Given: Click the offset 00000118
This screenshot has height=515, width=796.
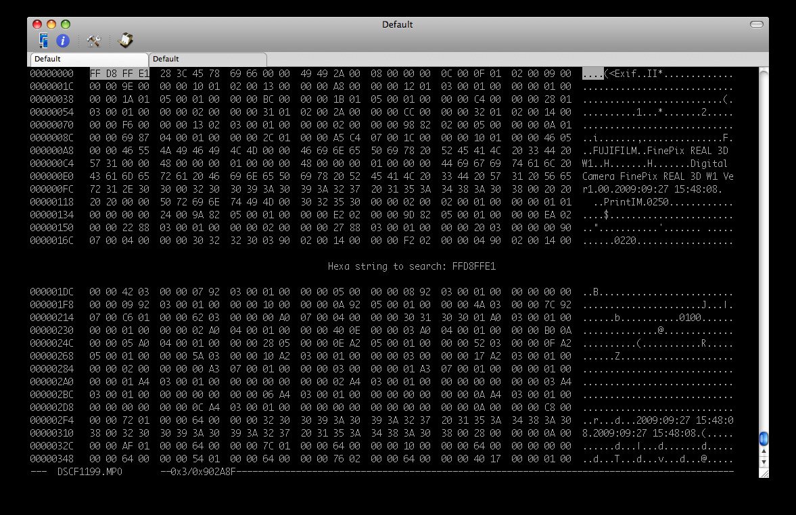Looking at the screenshot, I should pyautogui.click(x=51, y=202).
